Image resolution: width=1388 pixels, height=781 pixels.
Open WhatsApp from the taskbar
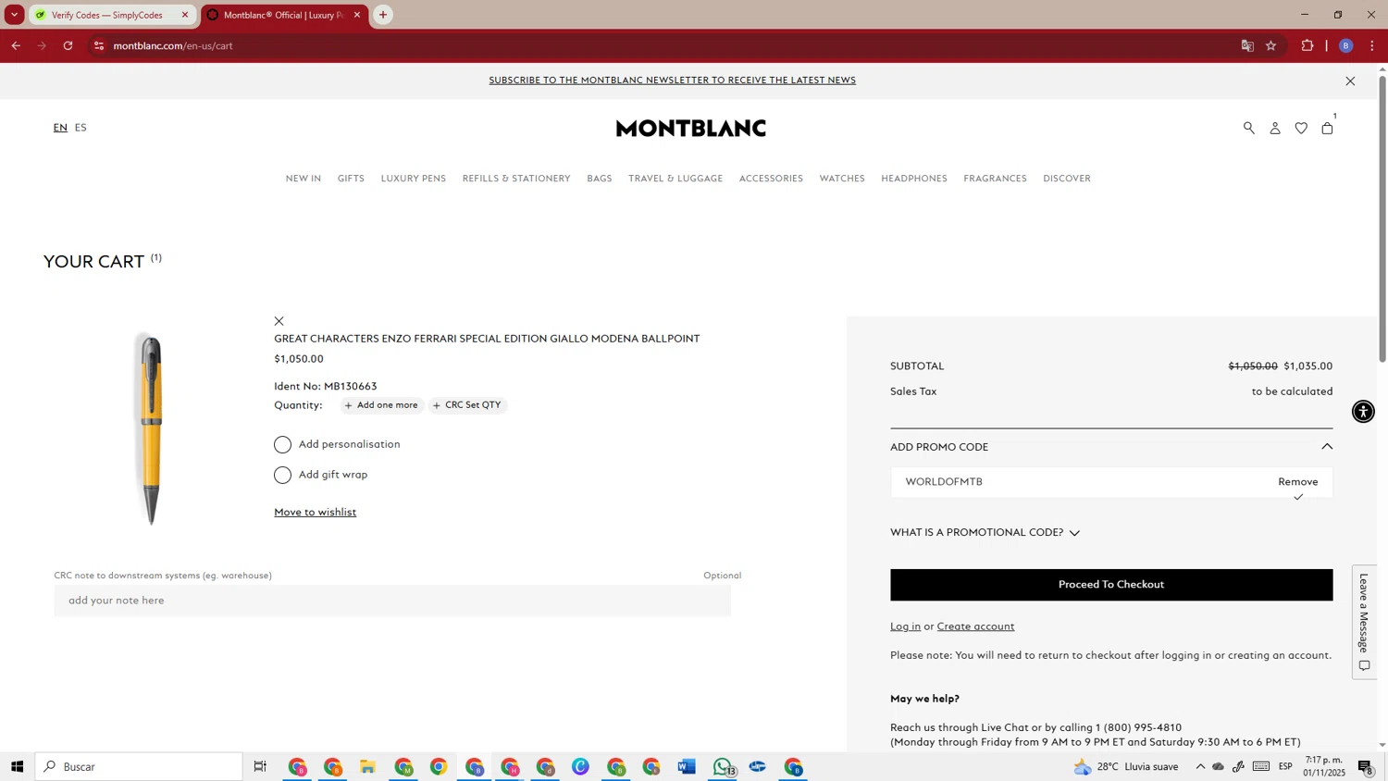click(x=723, y=766)
